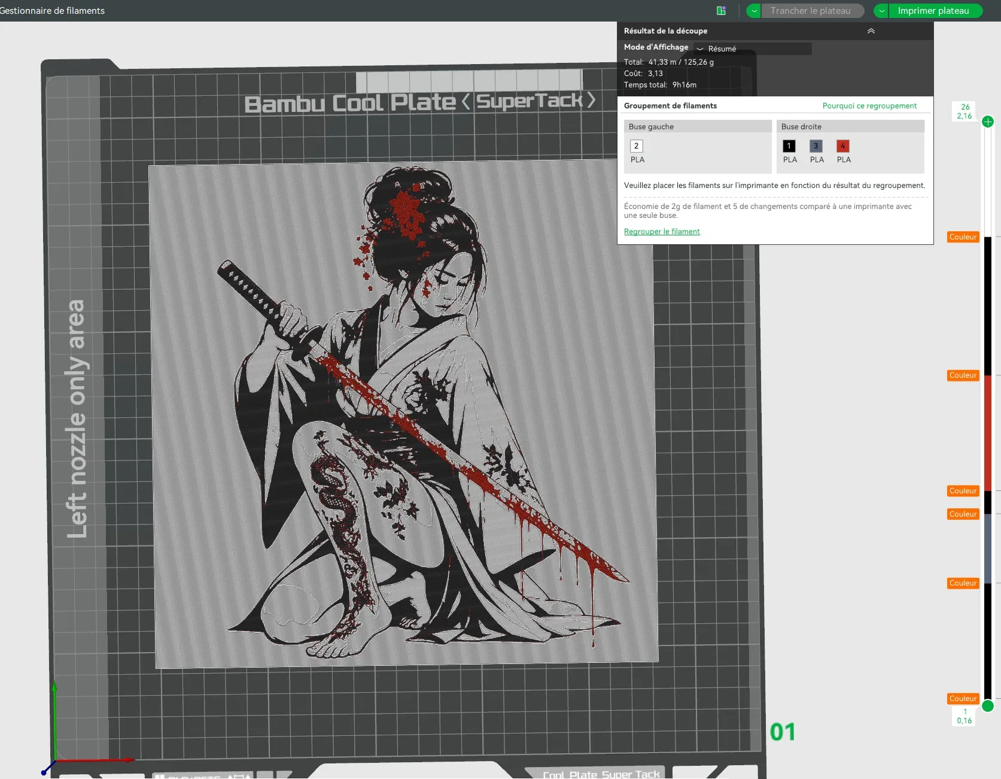
Task: Select white filament swatch 2 under Buse gauche
Action: point(637,146)
